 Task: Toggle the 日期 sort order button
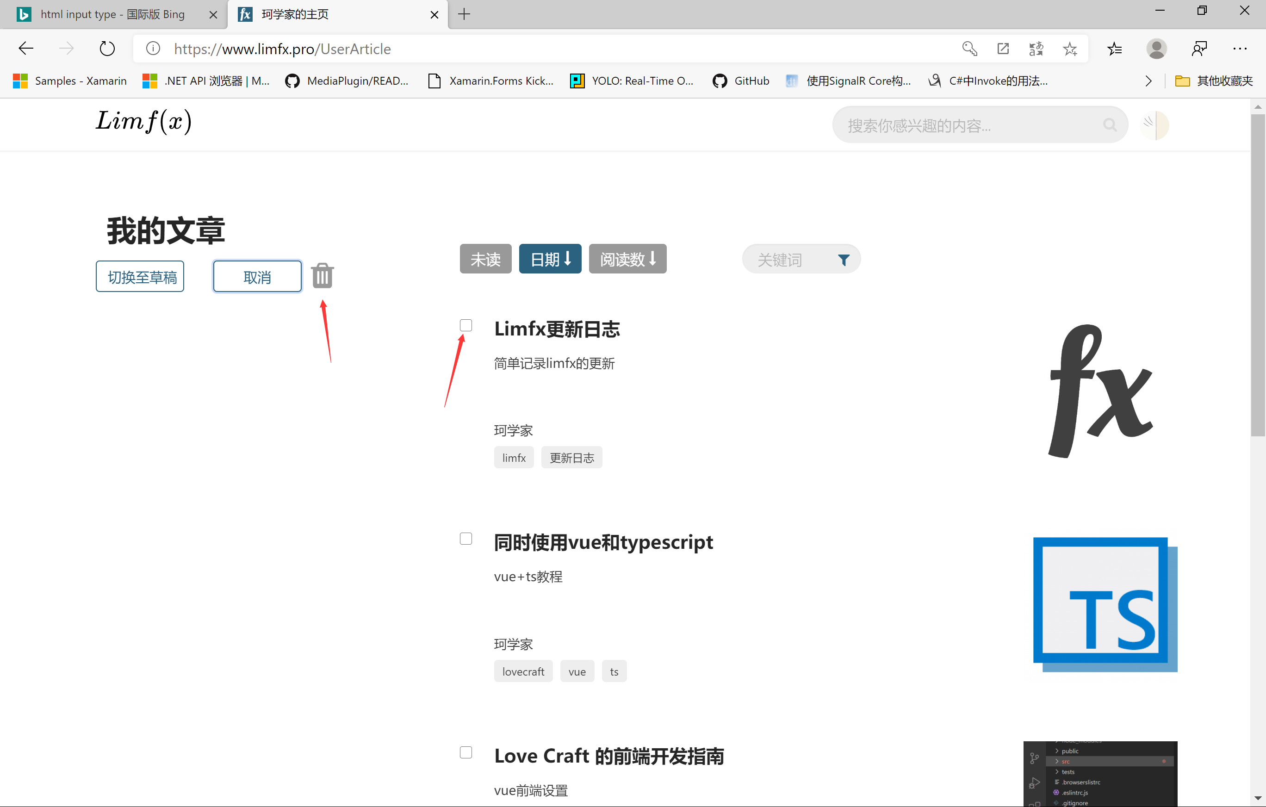550,259
